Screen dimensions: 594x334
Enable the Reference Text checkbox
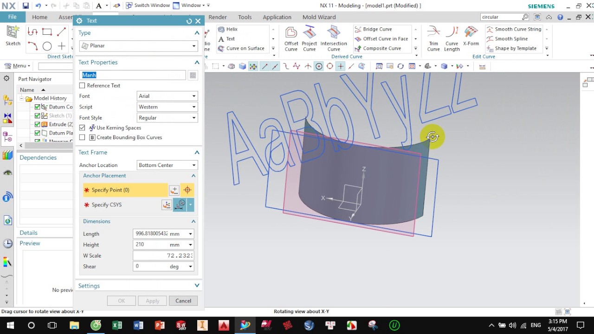click(x=82, y=85)
